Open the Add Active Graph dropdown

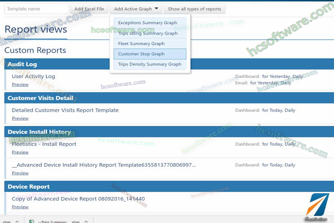(x=136, y=9)
